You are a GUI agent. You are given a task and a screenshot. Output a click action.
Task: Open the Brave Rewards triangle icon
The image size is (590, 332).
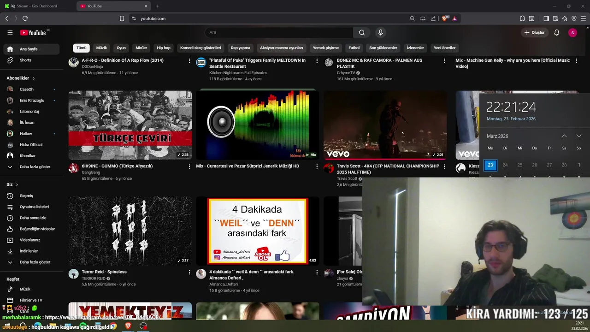pyautogui.click(x=454, y=18)
